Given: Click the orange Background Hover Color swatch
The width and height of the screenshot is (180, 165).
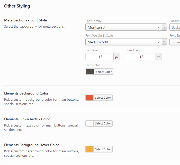Looking at the screenshot, I should coord(89,149).
